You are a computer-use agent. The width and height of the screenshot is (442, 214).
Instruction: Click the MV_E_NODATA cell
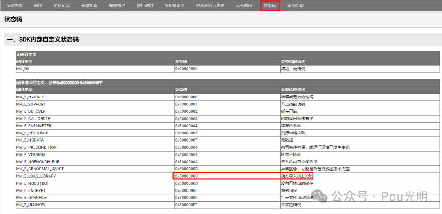tap(95, 140)
